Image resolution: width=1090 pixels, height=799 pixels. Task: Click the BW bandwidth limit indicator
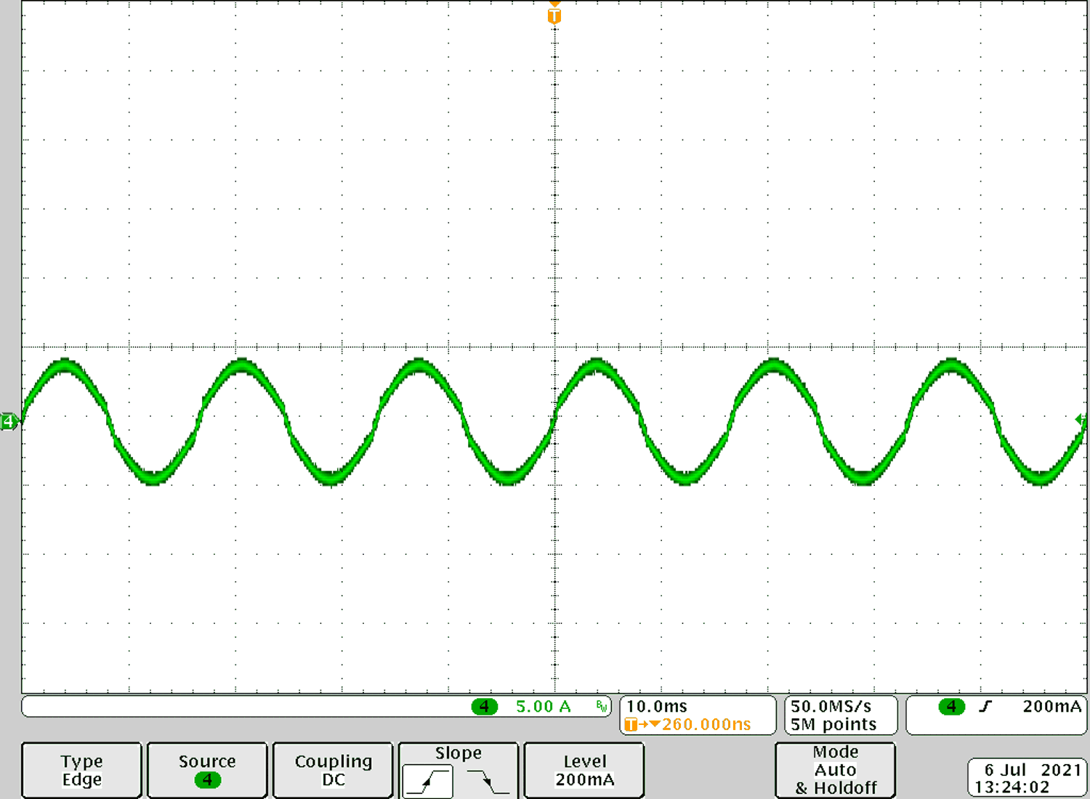(600, 705)
